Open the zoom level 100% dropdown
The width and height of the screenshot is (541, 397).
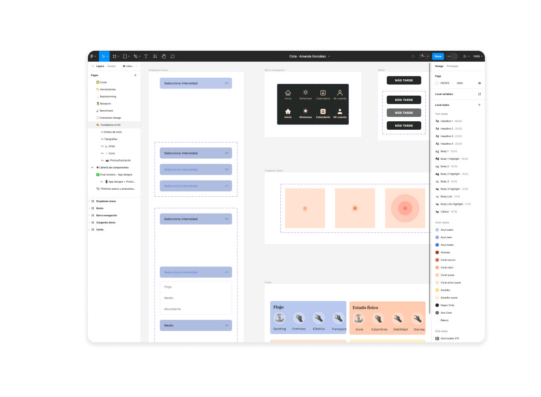(477, 56)
